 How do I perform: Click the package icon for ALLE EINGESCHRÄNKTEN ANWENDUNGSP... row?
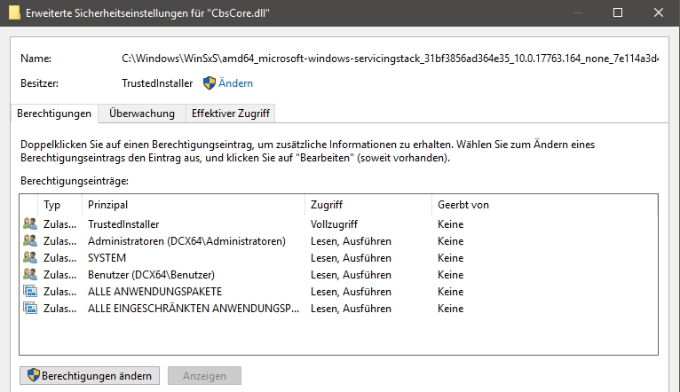tap(30, 309)
